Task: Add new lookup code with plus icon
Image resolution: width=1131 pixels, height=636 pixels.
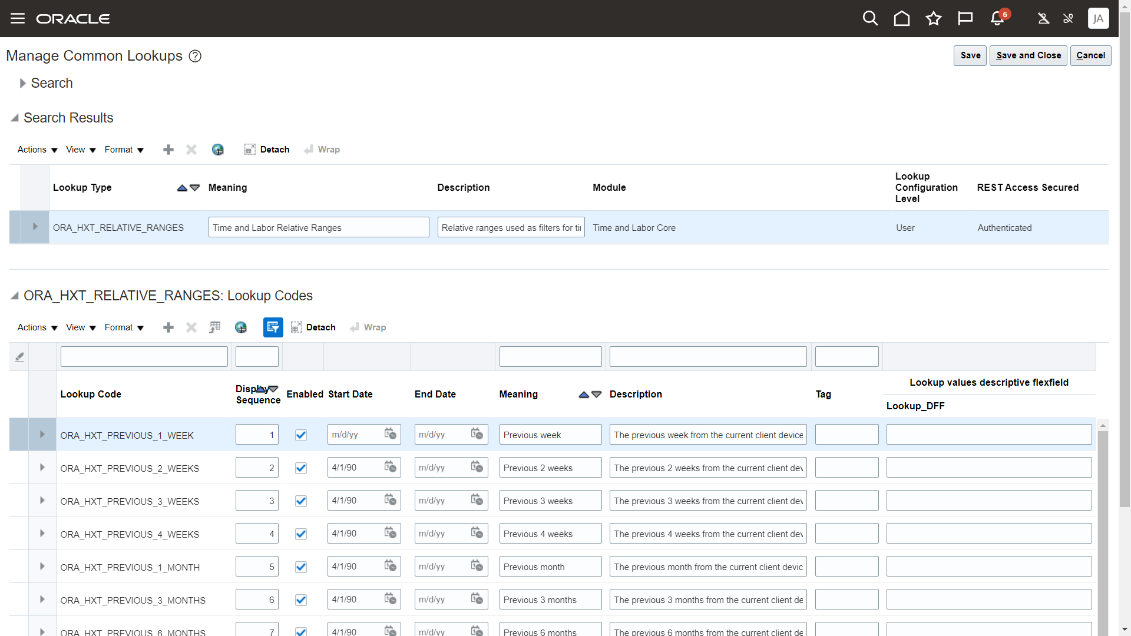Action: [x=168, y=327]
